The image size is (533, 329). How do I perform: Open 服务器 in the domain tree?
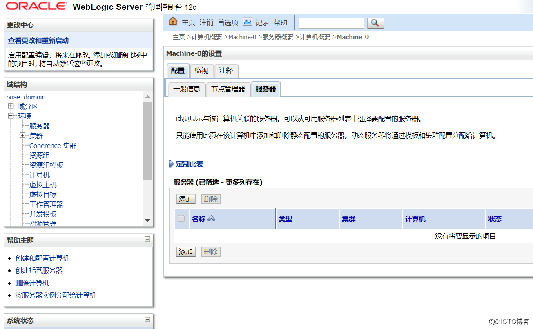point(40,126)
